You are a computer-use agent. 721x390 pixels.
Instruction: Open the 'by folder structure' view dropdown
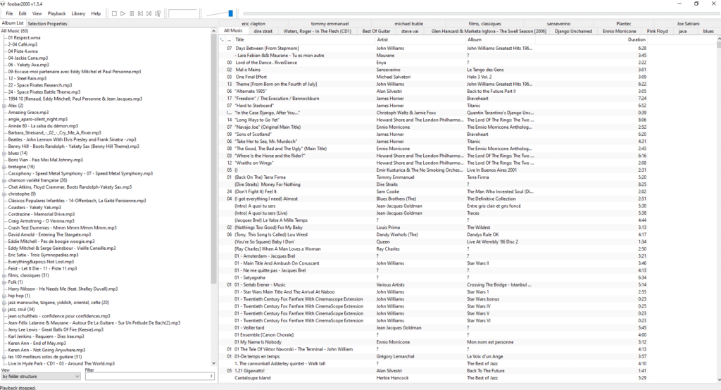tap(40, 376)
